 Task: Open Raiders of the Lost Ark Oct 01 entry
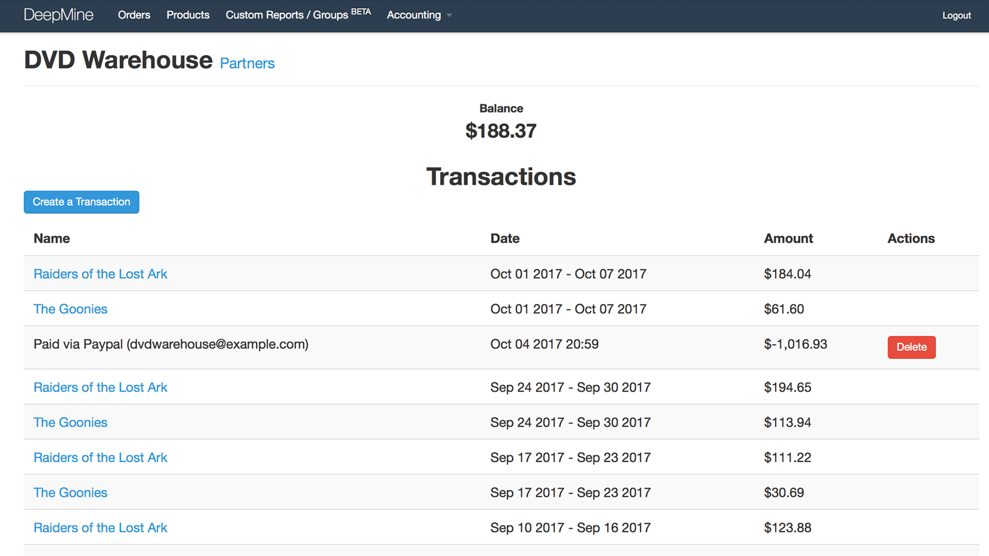[100, 274]
